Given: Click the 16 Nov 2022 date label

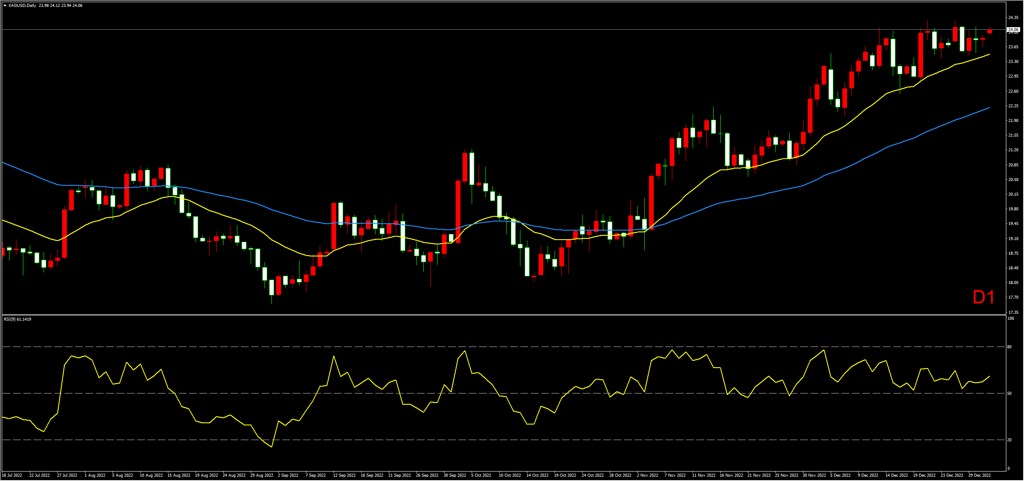Looking at the screenshot, I should point(731,475).
